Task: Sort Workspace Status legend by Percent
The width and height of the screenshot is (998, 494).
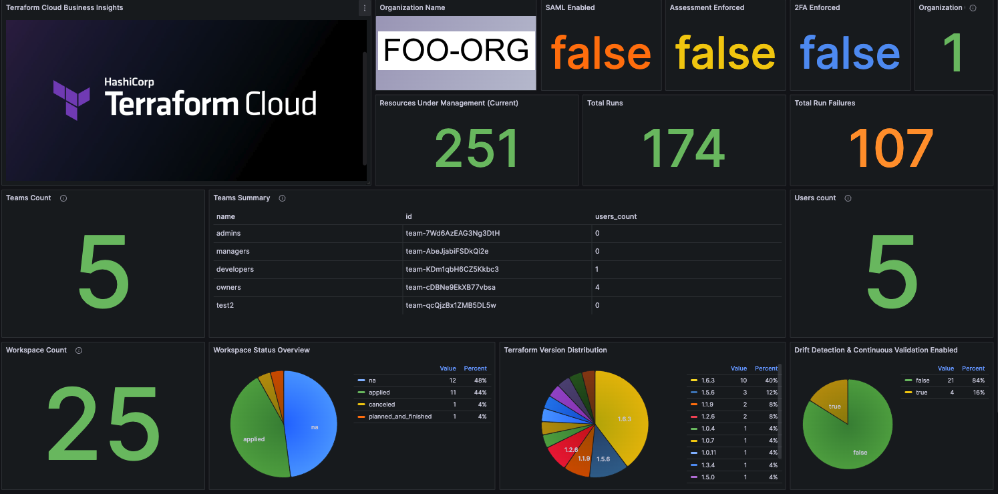Action: tap(476, 368)
